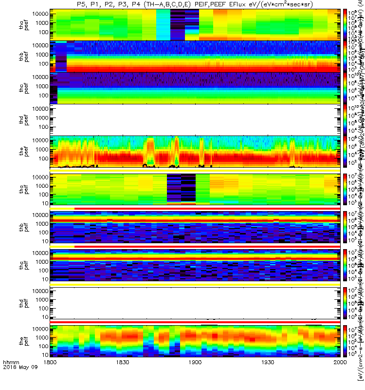
Task: Click the plot title mentioning PEIF,PEEF EFlux
Action: click(x=195, y=4)
